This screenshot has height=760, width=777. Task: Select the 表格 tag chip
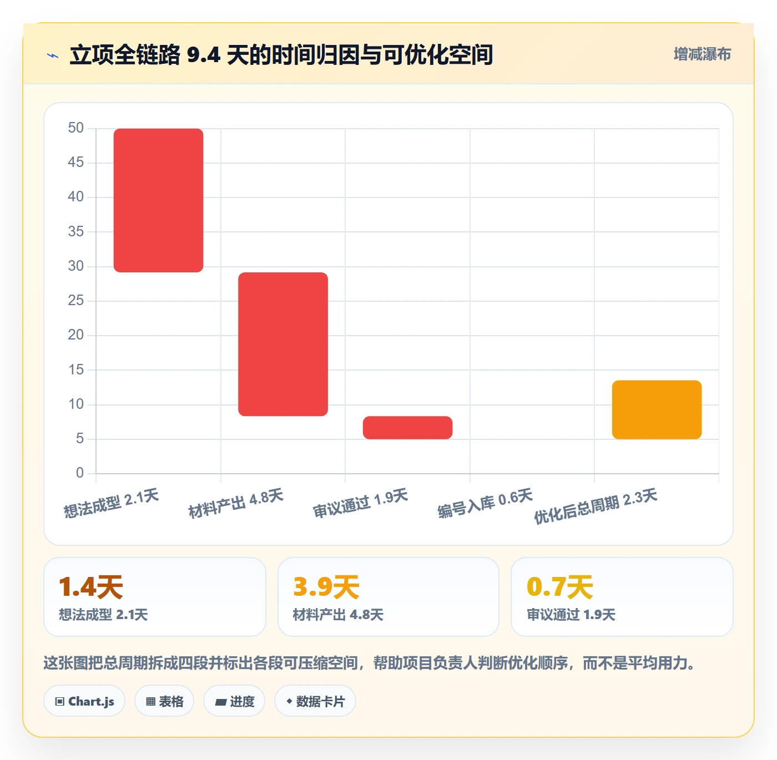pos(164,701)
